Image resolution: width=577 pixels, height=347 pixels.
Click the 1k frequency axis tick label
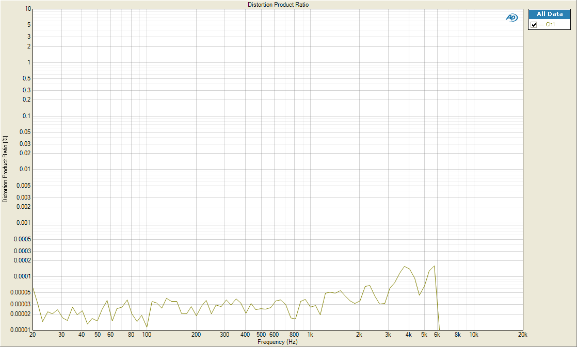click(x=310, y=335)
